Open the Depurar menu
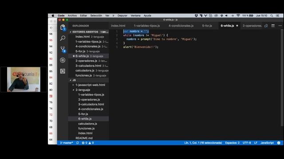Viewport: 284px width, 159px height. [x=122, y=16]
